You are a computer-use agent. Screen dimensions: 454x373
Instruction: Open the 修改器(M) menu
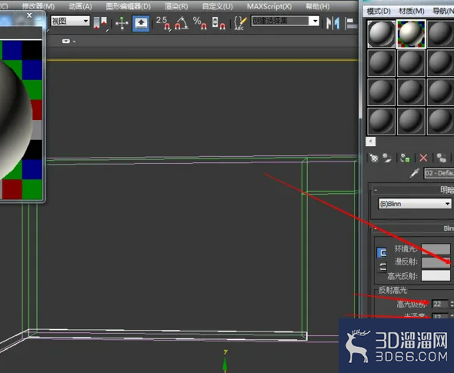(38, 6)
